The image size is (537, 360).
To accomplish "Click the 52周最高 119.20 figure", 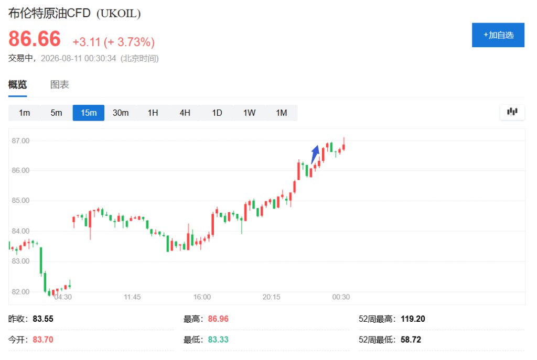I will (x=413, y=319).
